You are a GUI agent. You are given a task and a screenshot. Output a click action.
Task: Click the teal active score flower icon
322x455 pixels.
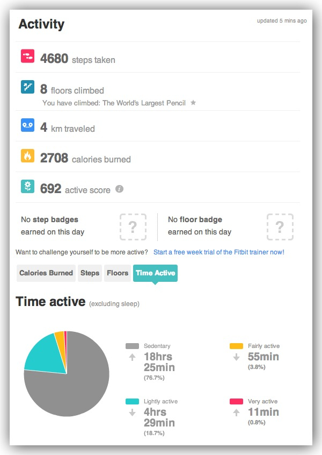tap(27, 186)
